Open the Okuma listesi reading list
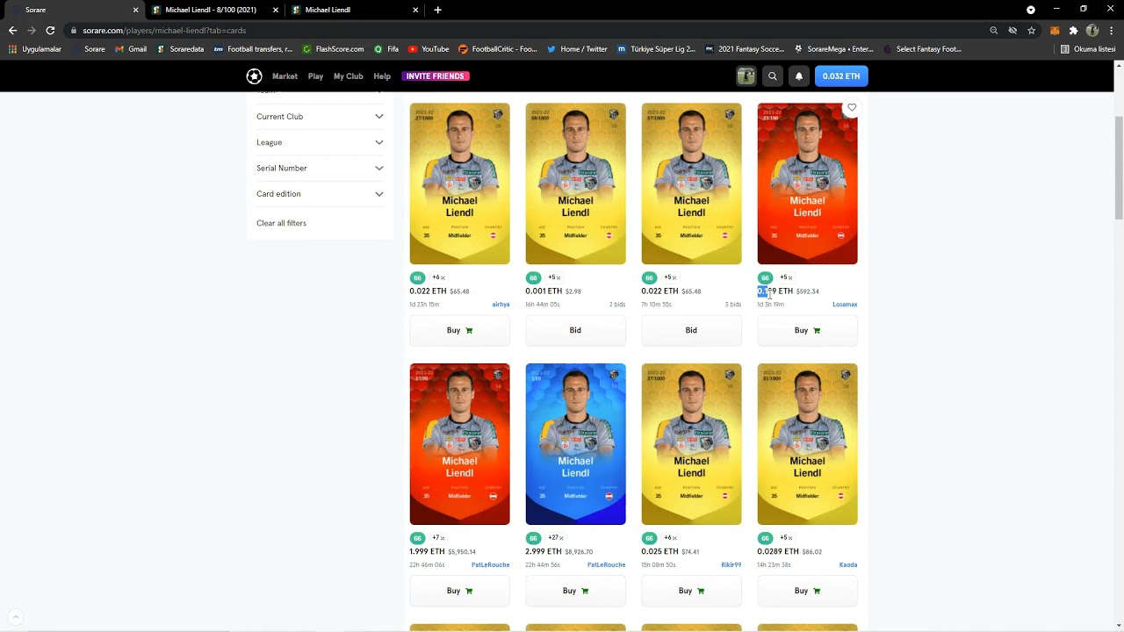 point(1088,49)
